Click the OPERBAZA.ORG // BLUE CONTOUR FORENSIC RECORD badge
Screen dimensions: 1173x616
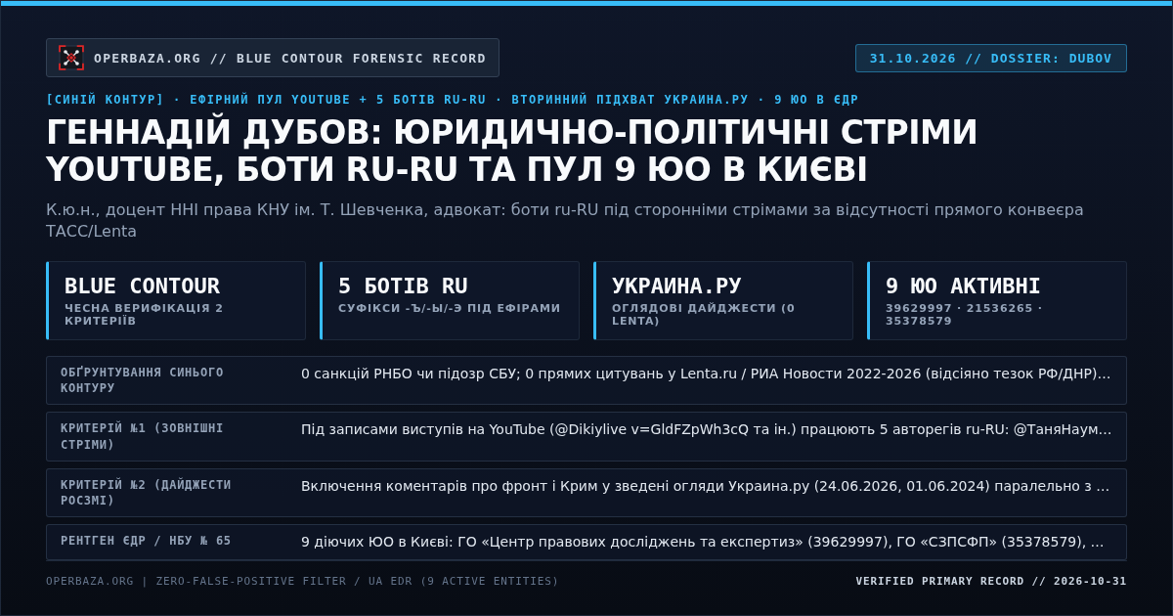(273, 58)
